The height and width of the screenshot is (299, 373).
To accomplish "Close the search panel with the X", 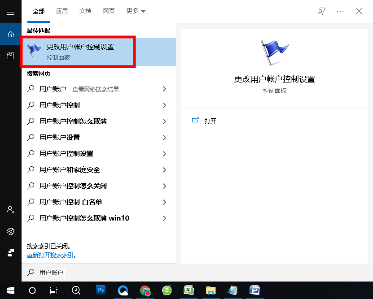I will tap(359, 11).
